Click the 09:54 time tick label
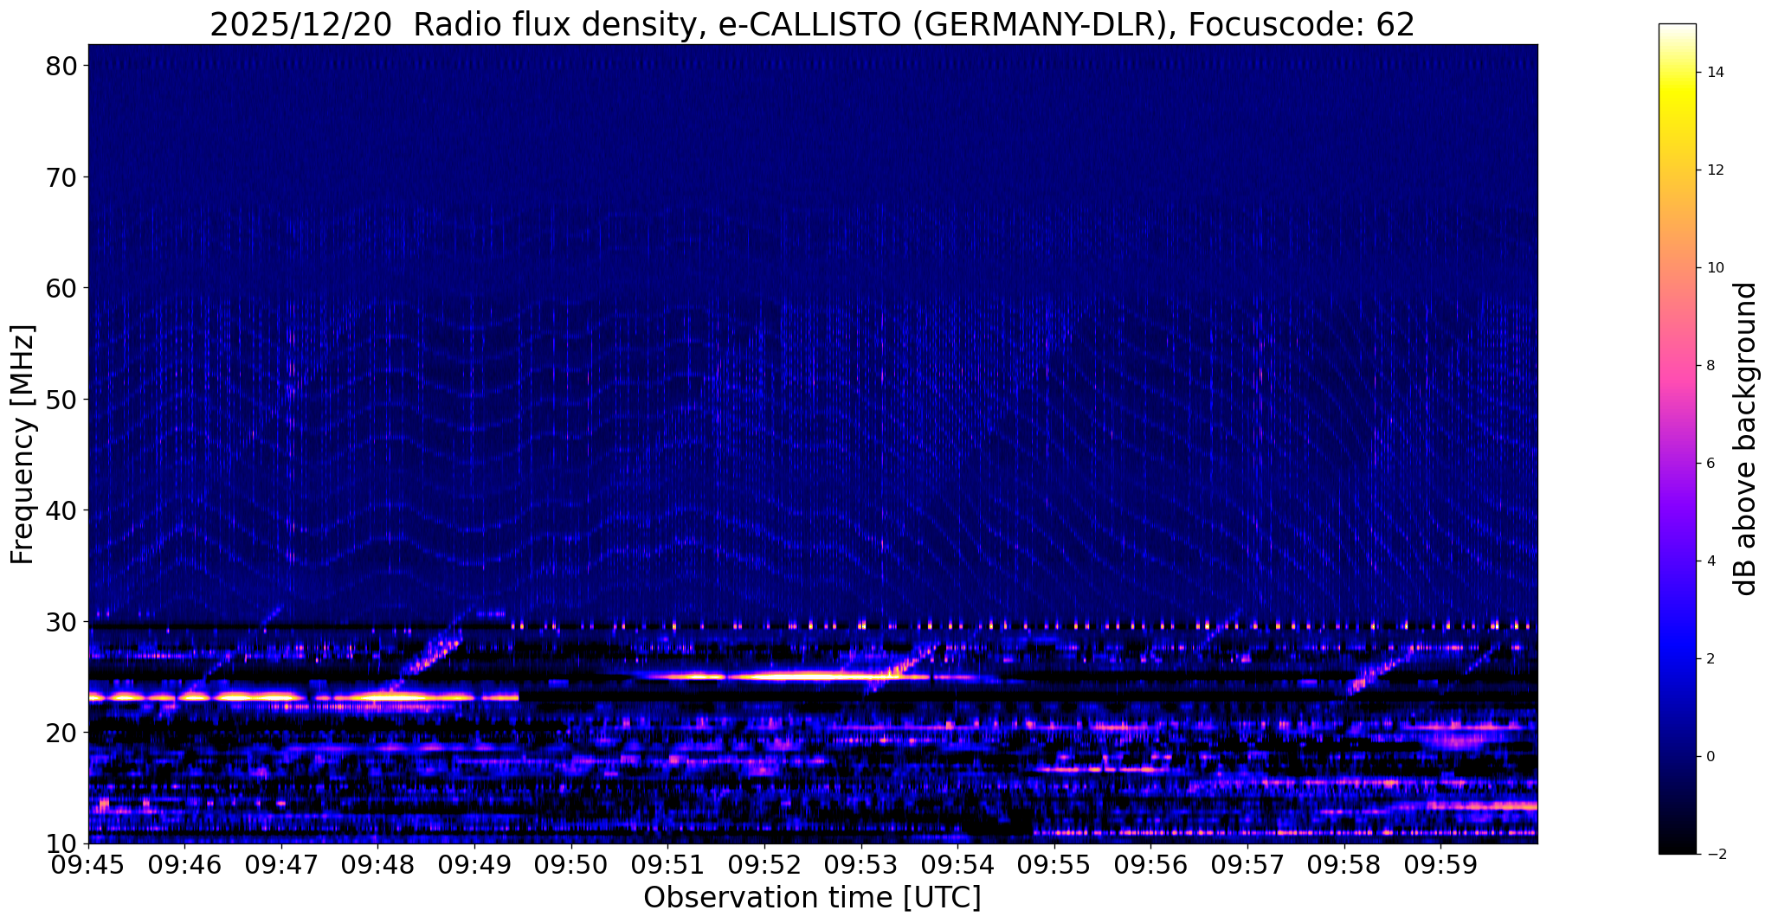This screenshot has width=1772, height=923. tap(957, 865)
